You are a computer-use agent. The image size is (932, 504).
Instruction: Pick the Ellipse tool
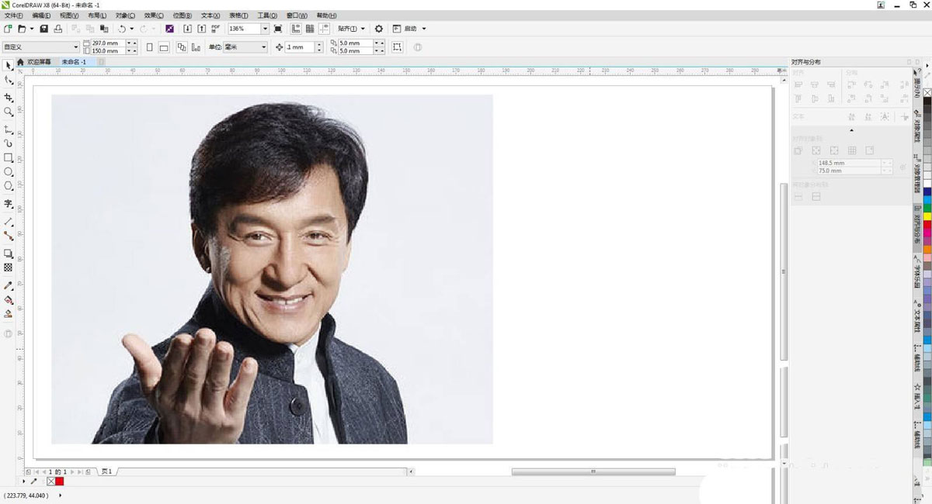pyautogui.click(x=9, y=172)
